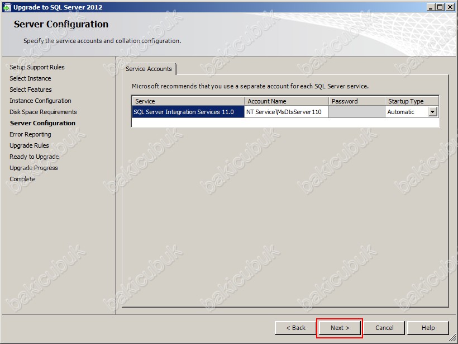Screen dimensions: 458x344
Task: Edit the Account Name field NT Service\MsDtsServer110
Action: pyautogui.click(x=286, y=112)
